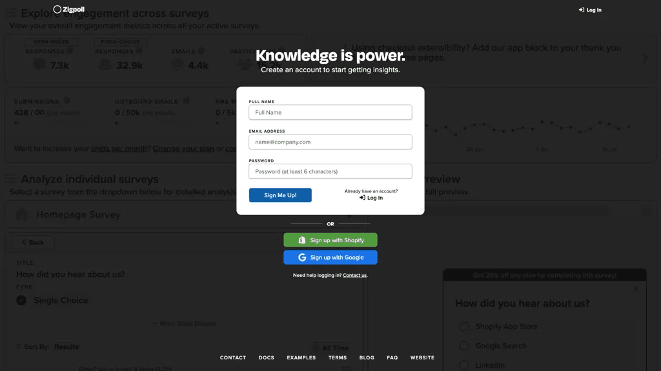Go to WEBSITE footer link
661x371 pixels.
tap(422, 357)
